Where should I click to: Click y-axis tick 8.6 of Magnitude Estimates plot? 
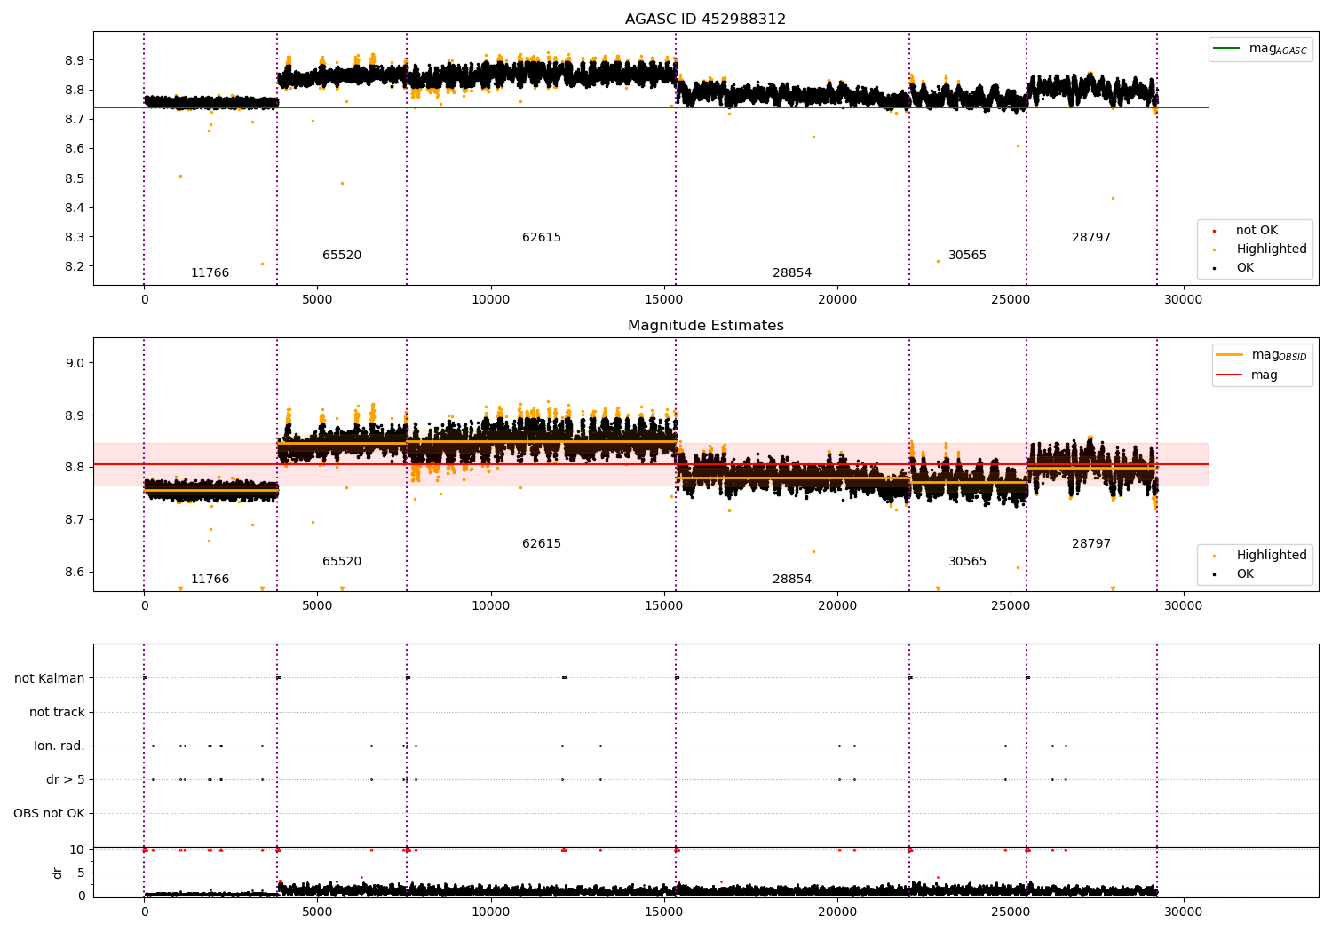[74, 572]
